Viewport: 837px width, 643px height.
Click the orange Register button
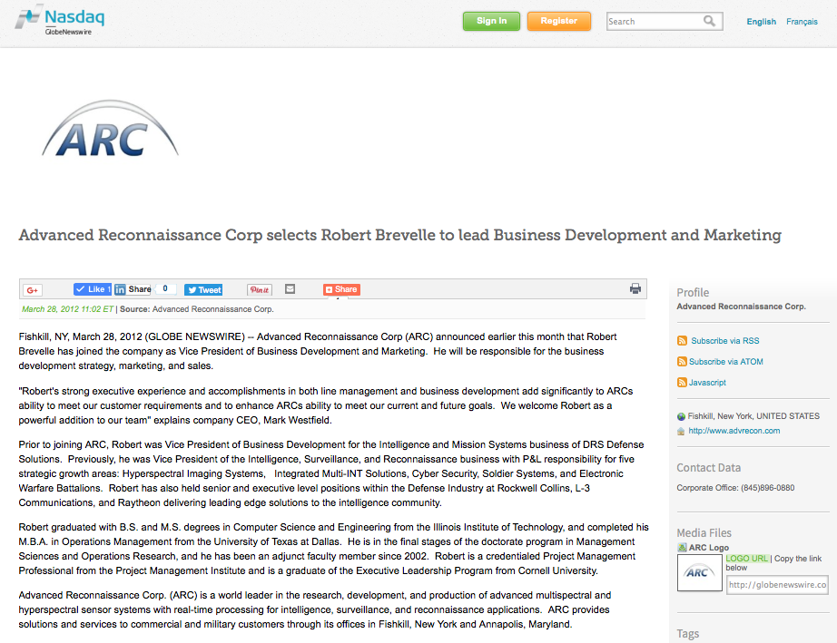(559, 21)
